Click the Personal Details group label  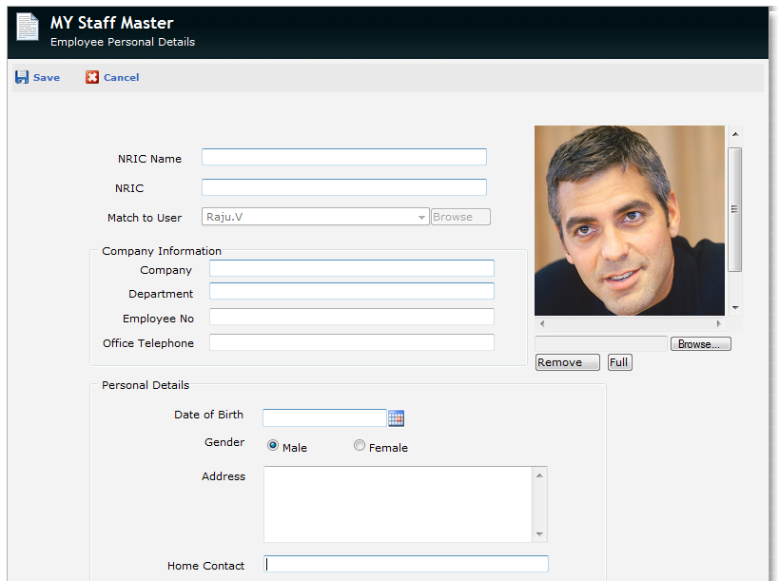coord(146,385)
